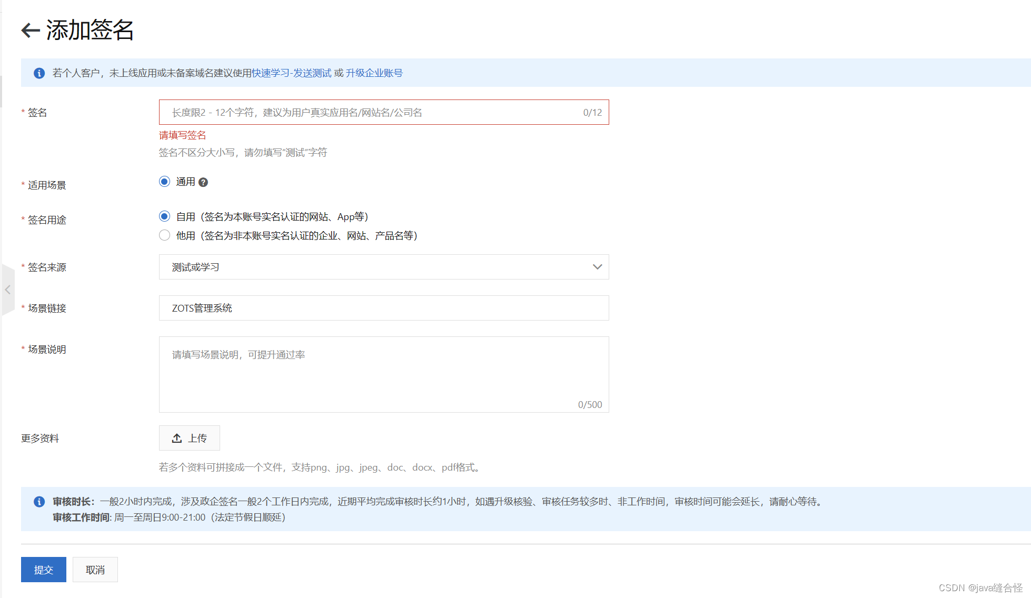Choose 自用 signature purpose option
The height and width of the screenshot is (598, 1031).
click(x=165, y=216)
